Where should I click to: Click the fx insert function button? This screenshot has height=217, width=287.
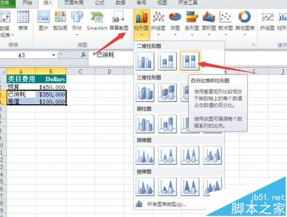pos(83,55)
